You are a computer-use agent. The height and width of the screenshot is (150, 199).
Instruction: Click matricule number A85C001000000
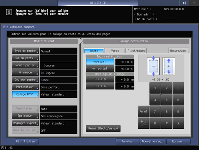pos(174,9)
